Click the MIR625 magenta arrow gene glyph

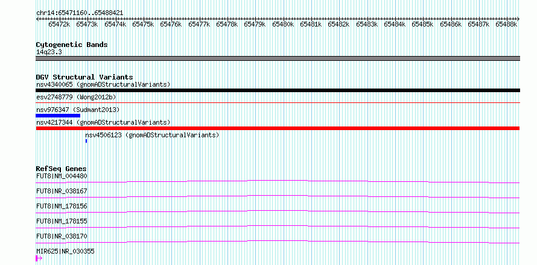(x=39, y=258)
